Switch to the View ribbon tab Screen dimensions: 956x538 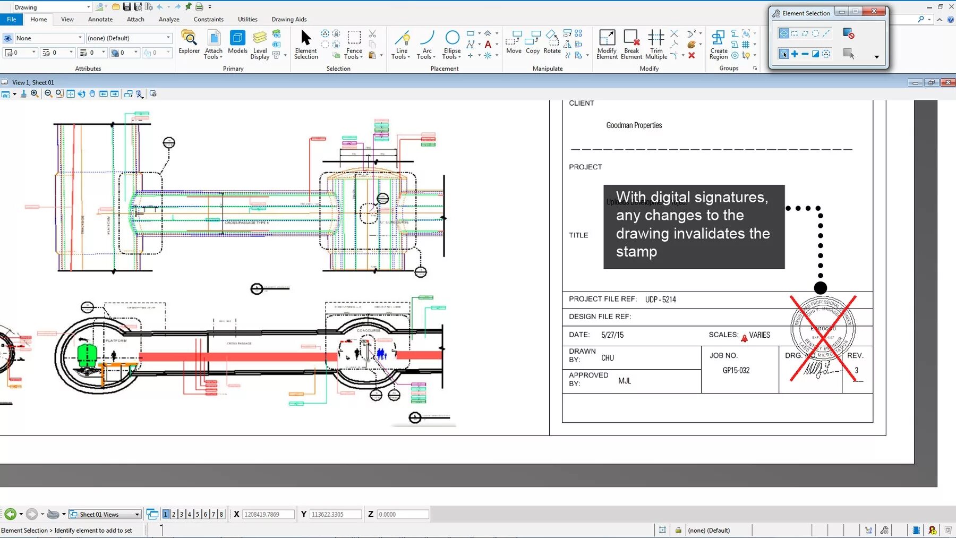click(67, 19)
